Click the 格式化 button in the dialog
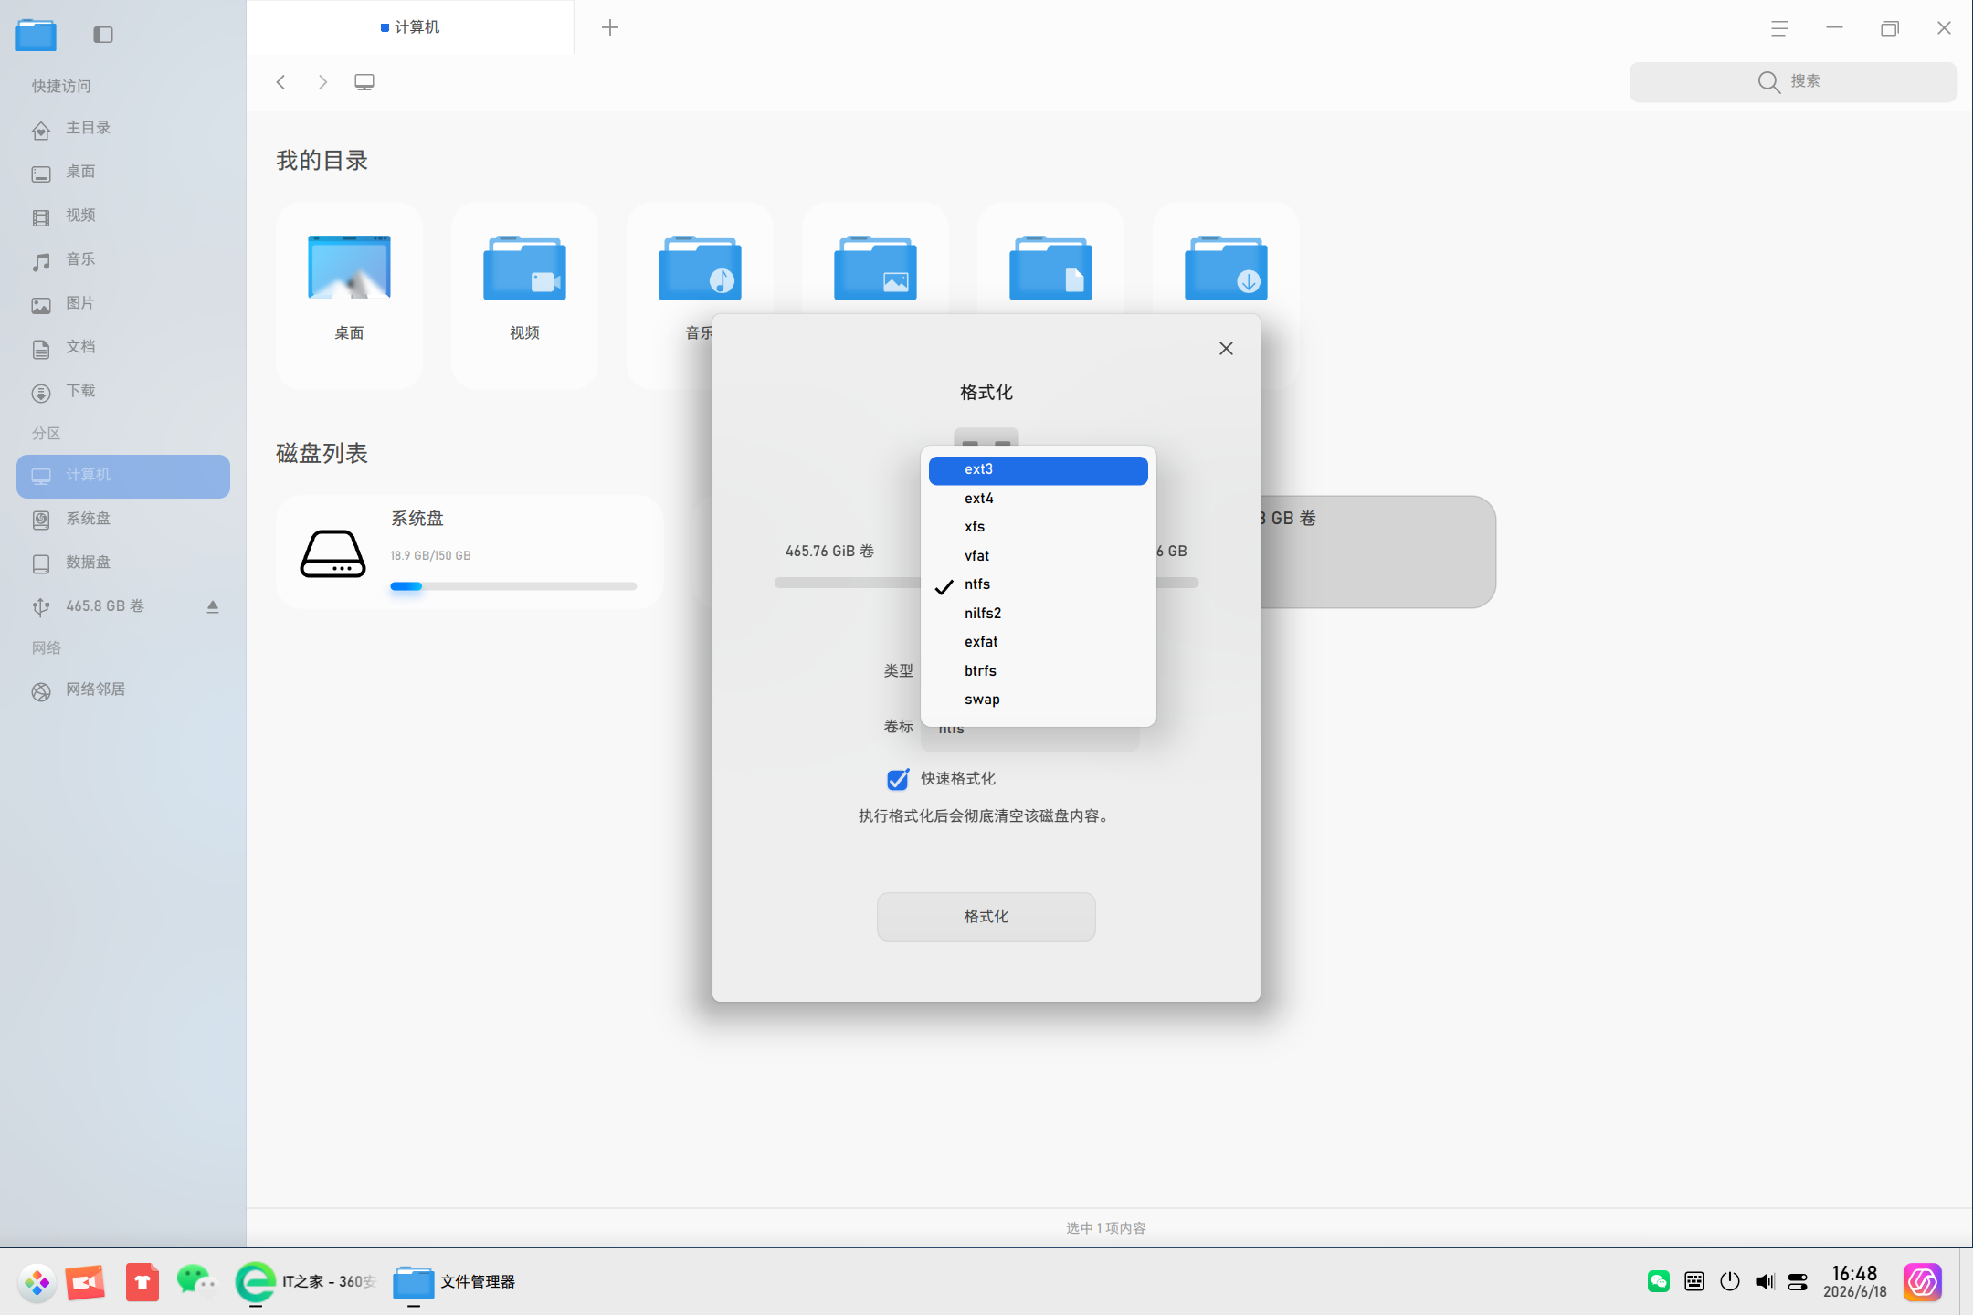 coord(986,917)
